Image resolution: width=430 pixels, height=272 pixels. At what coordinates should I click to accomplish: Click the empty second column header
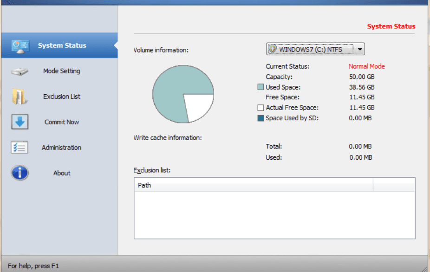tap(394, 185)
